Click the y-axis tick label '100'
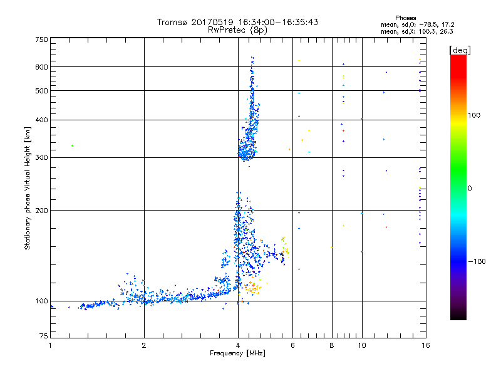The image size is (501, 376). click(x=41, y=301)
